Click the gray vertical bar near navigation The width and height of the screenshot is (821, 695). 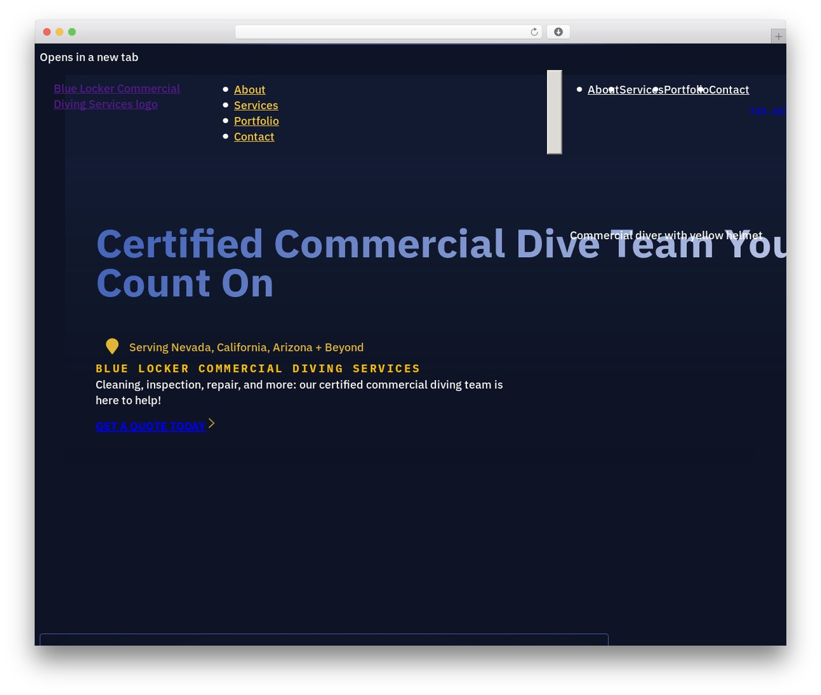coord(554,112)
